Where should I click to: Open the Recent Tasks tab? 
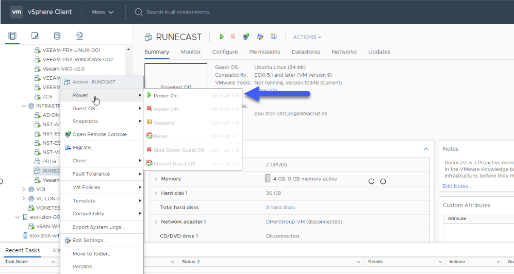[23, 250]
